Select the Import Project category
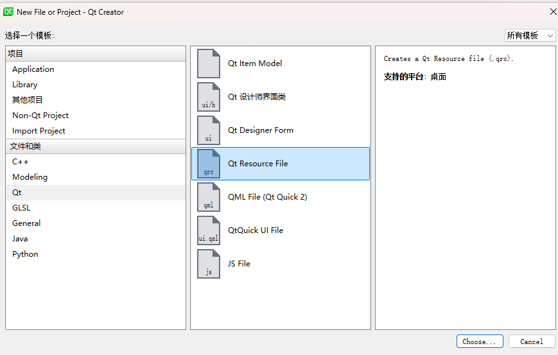The height and width of the screenshot is (355, 558). [x=96, y=131]
